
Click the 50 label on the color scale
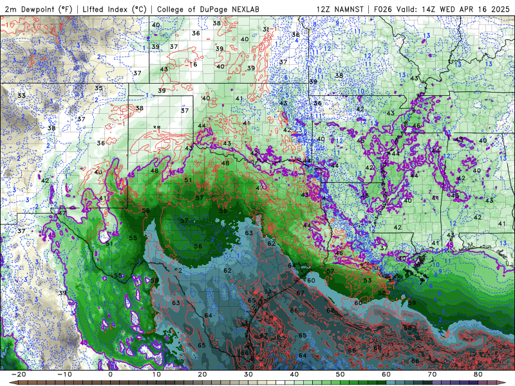(x=341, y=374)
